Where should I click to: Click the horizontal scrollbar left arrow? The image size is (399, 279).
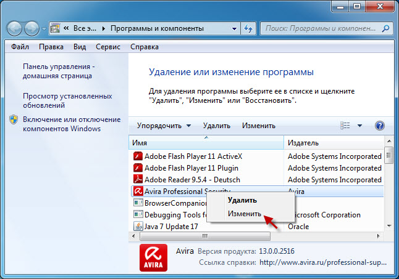point(134,236)
